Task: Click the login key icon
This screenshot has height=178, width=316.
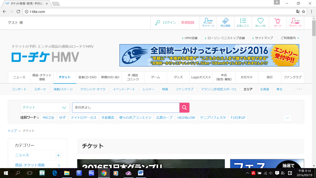Action: tap(158, 23)
